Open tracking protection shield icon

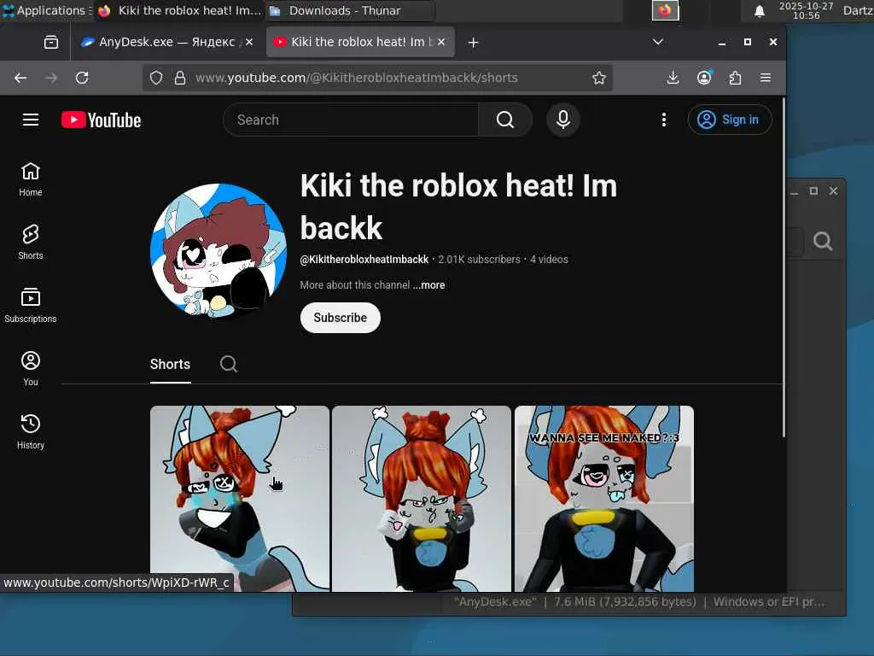tap(156, 78)
